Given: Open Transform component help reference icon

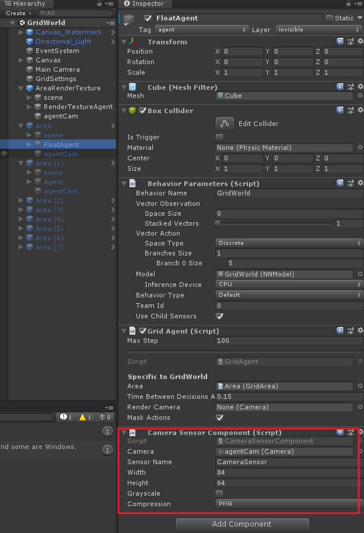Looking at the screenshot, I should tap(339, 41).
